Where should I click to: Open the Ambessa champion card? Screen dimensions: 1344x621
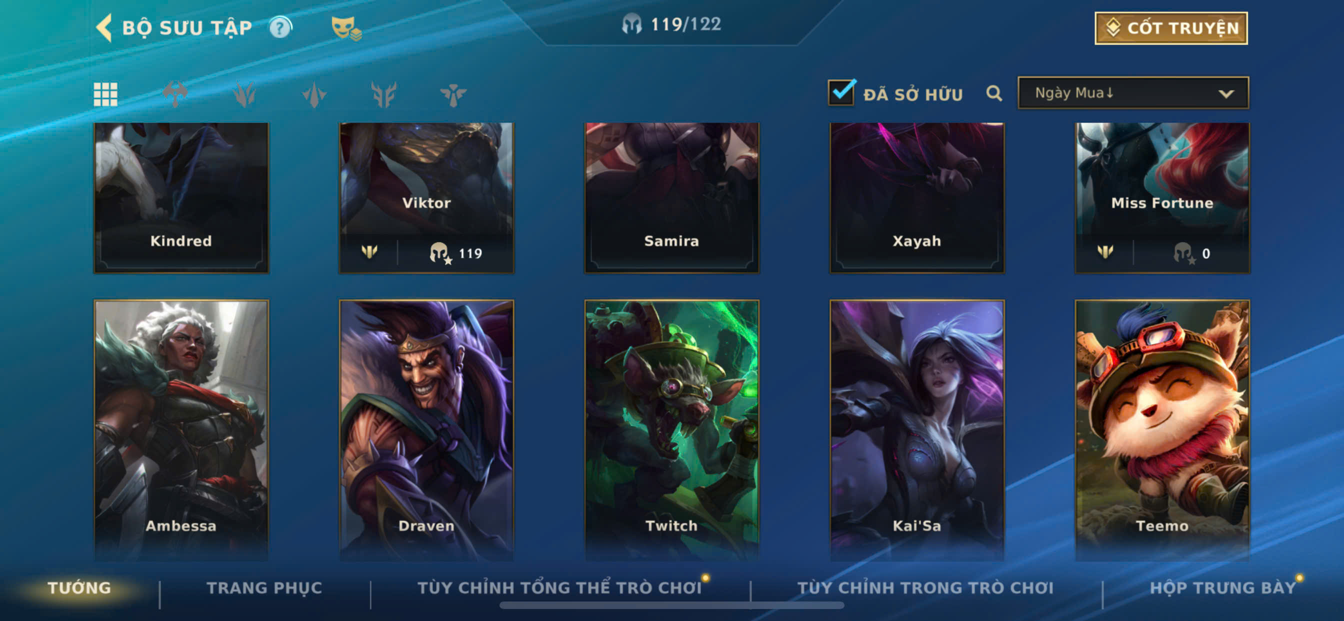click(x=181, y=429)
